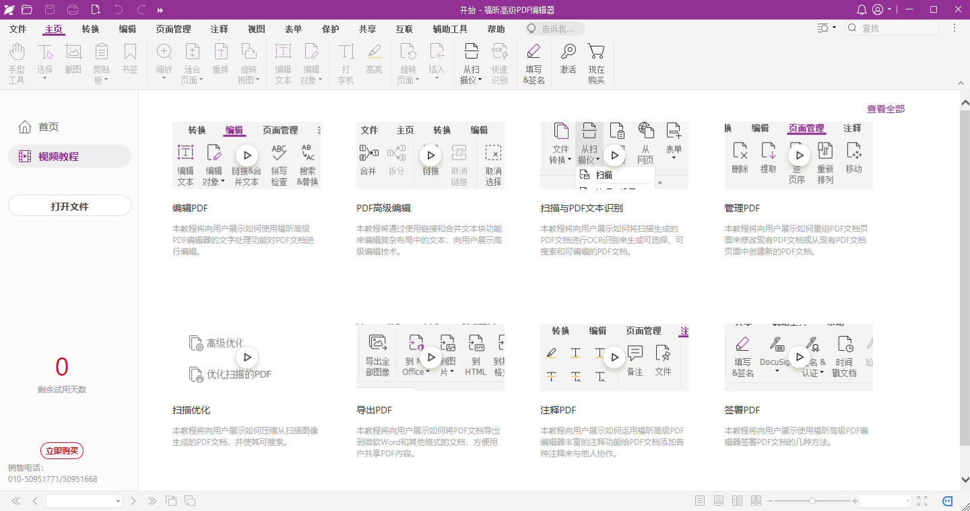Select the Edit Text (编辑文本) tool
This screenshot has width=970, height=511.
[284, 63]
